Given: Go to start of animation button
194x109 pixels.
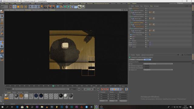Looking at the screenshot, I should (79, 89).
